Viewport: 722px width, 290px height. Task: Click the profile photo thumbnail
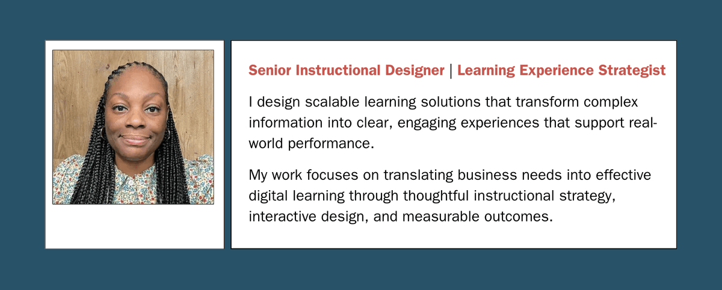133,127
